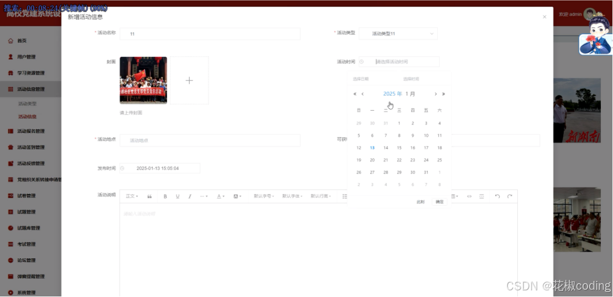Redo the last edit in the editor

[510, 196]
